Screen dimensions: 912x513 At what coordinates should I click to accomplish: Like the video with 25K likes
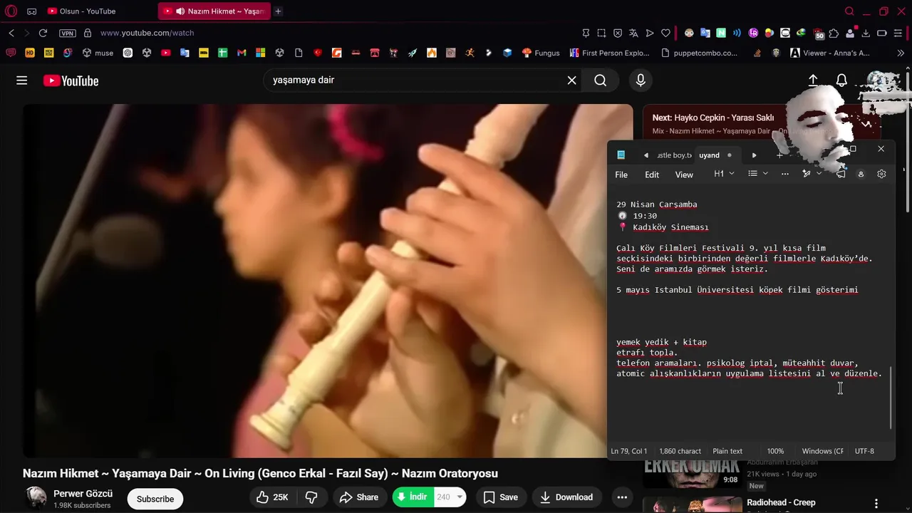[272, 497]
